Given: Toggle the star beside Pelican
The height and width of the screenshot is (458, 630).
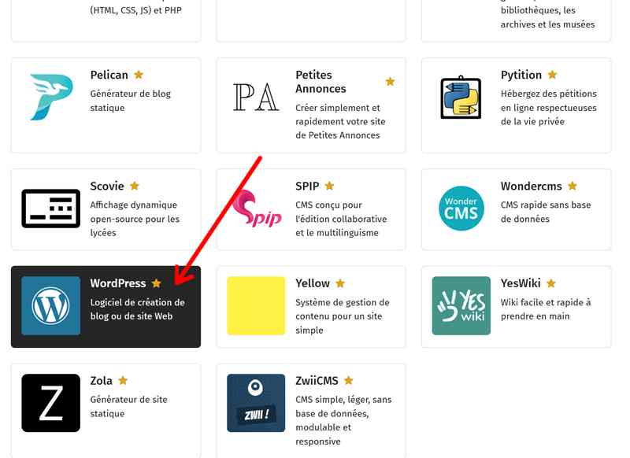Looking at the screenshot, I should click(x=139, y=75).
